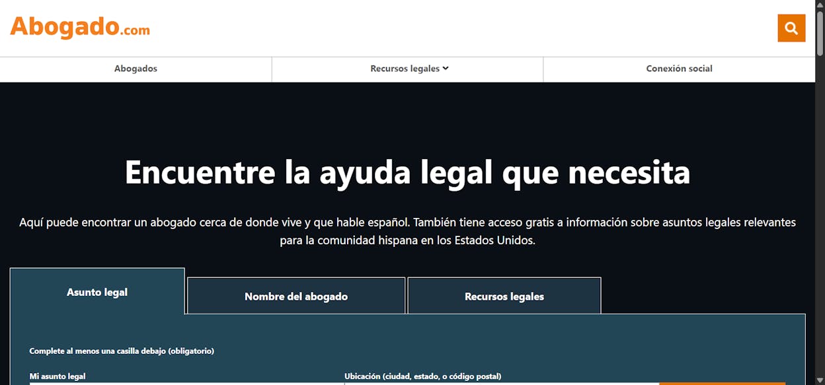This screenshot has height=385, width=825.
Task: Click the paragraph starting "Aquí puede encontrar un abogado"
Action: (x=407, y=231)
